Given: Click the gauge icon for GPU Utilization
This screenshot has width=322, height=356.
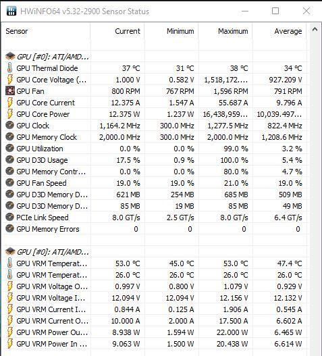Looking at the screenshot, I should pyautogui.click(x=9, y=148).
